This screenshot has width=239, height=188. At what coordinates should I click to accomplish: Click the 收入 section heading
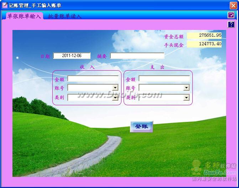click(x=87, y=67)
